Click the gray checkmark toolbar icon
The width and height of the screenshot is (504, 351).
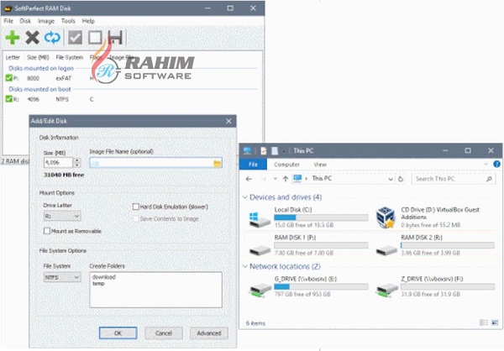(75, 38)
